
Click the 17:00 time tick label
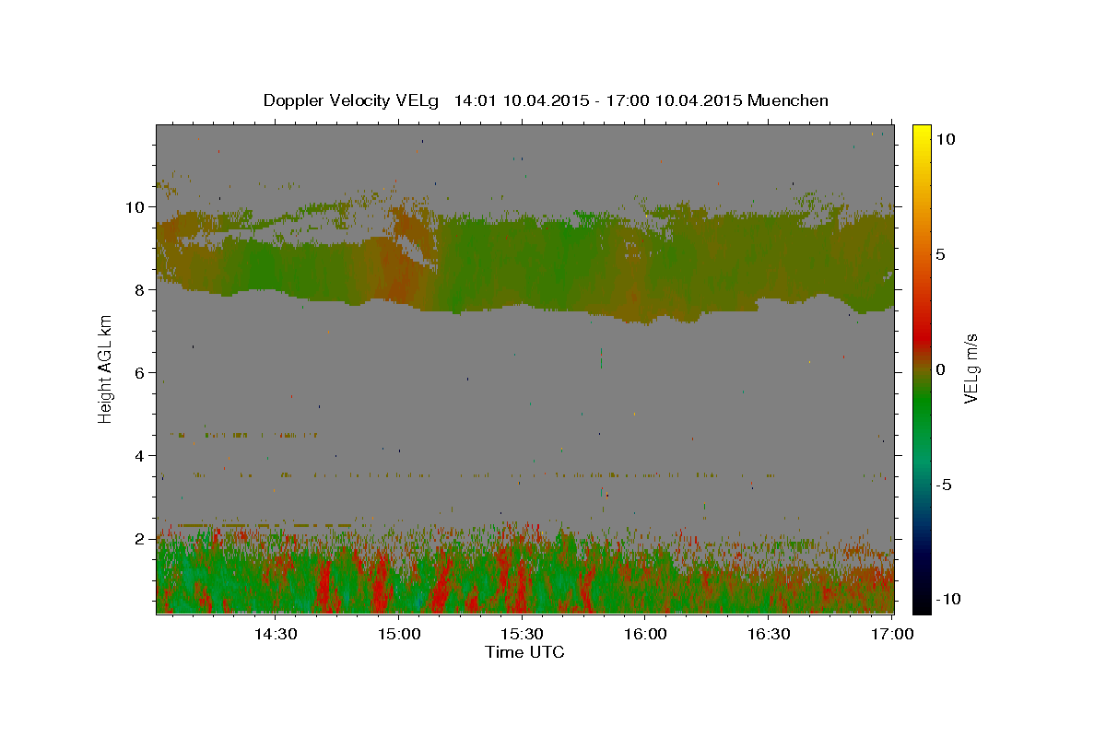892,634
